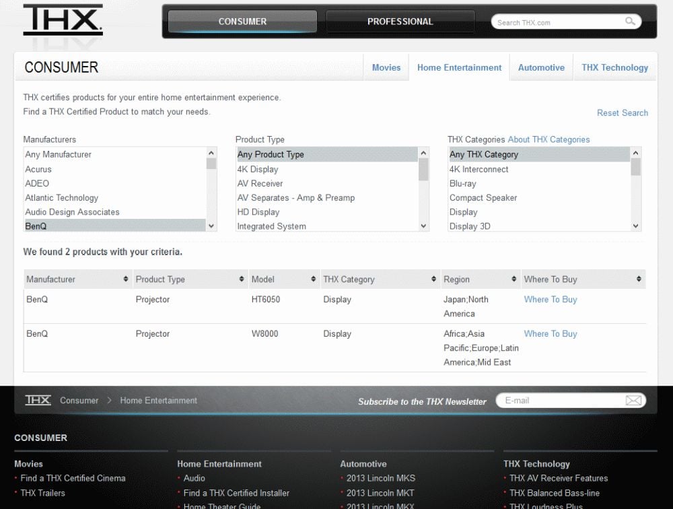The height and width of the screenshot is (509, 673).
Task: Open the Home Entertainment tab
Action: point(459,67)
